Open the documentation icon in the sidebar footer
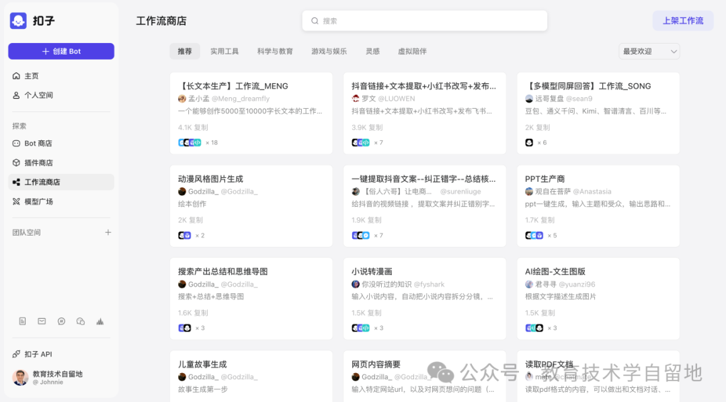 [x=22, y=321]
